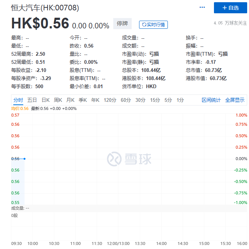This screenshot has width=249, height=249.
Task: Click the 市盈率(动) 亏损 value
Action: pos(154,54)
